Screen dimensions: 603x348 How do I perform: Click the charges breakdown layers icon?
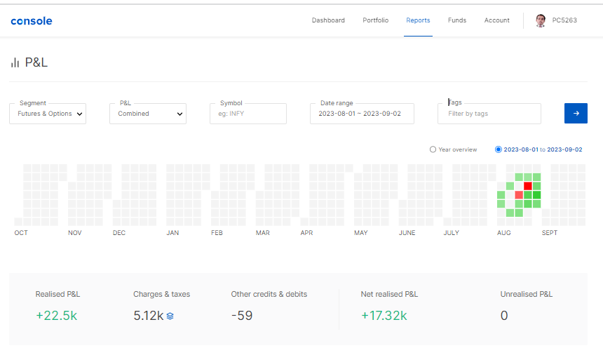click(x=170, y=316)
